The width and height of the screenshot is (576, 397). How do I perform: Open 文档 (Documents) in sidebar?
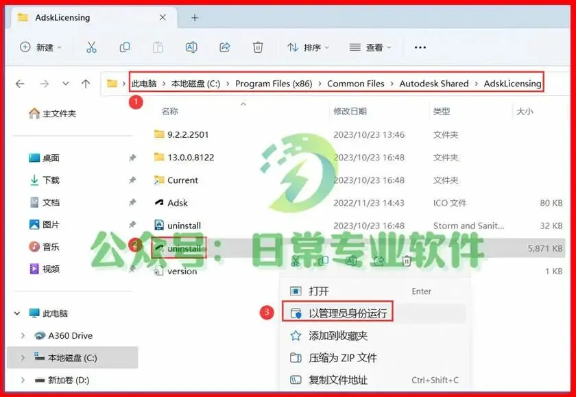pyautogui.click(x=44, y=202)
